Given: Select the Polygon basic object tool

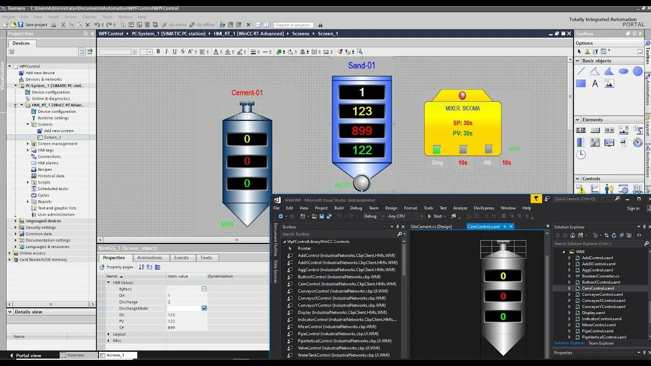Looking at the screenshot, I should (x=609, y=71).
